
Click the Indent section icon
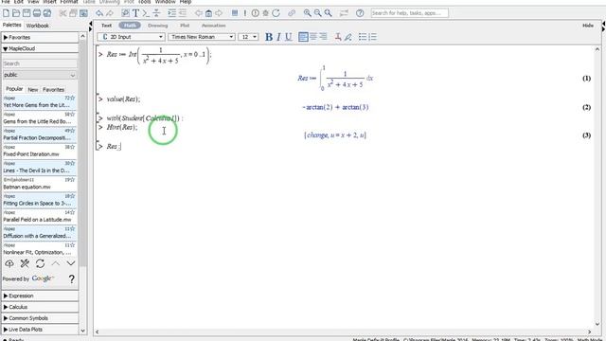(x=172, y=13)
